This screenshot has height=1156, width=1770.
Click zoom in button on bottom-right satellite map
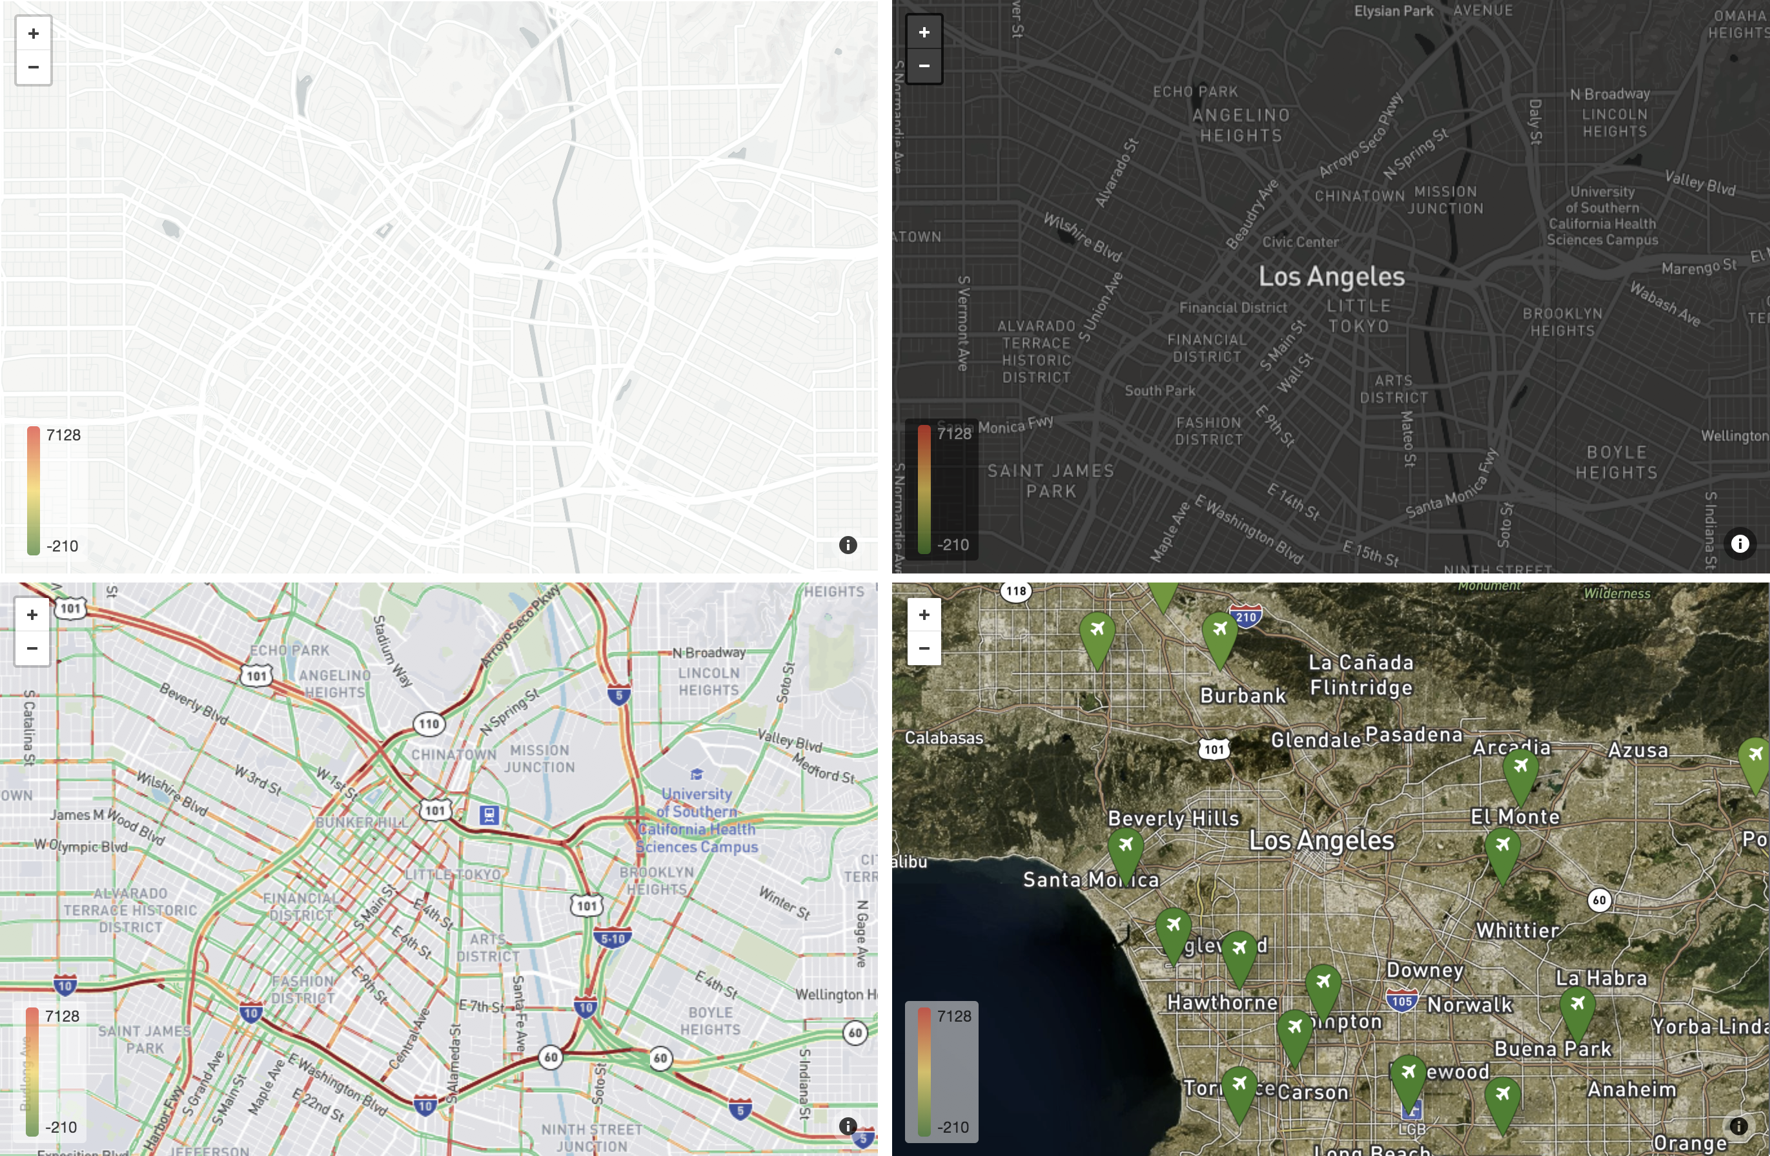(924, 614)
